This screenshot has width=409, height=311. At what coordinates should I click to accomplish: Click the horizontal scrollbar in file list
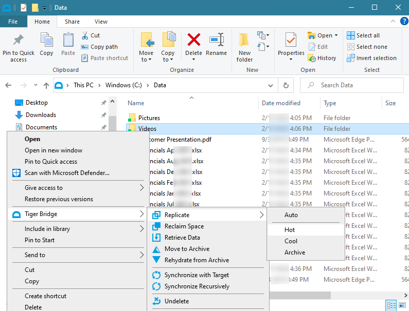[304, 295]
